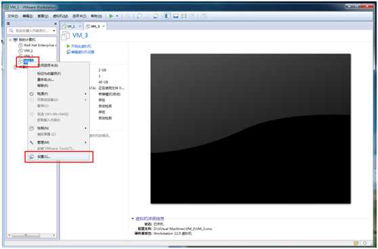Click the take snapshot toolbar icon

(x=140, y=16)
